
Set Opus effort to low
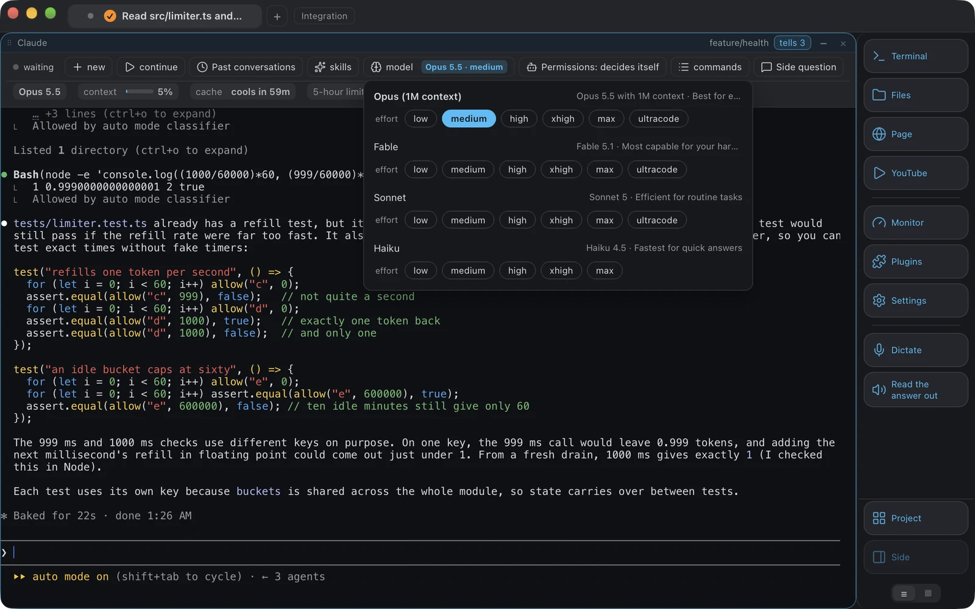coord(420,119)
